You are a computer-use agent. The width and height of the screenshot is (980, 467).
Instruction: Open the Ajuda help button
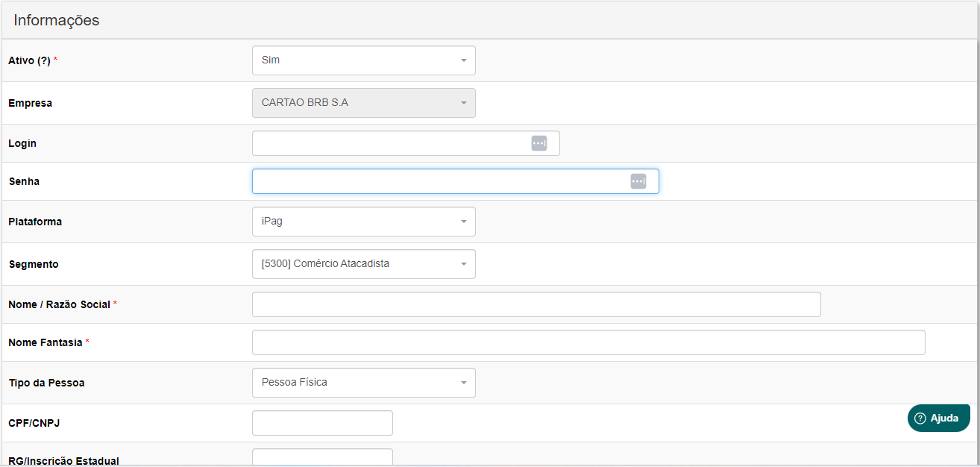(939, 418)
